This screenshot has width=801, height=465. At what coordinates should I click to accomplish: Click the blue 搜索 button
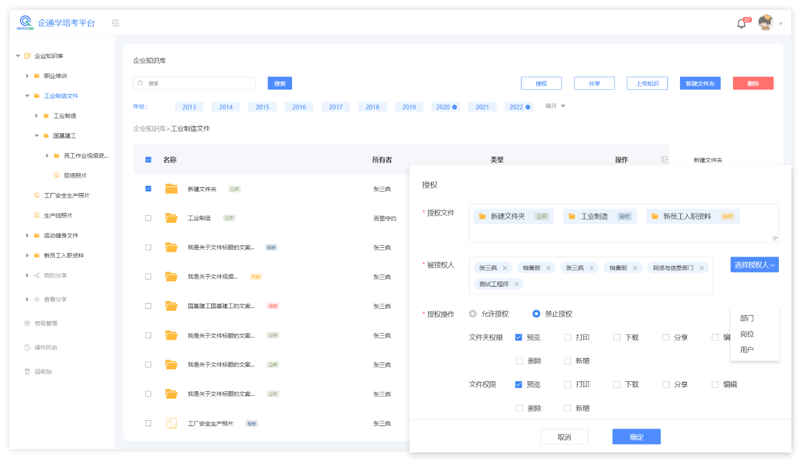pyautogui.click(x=280, y=83)
